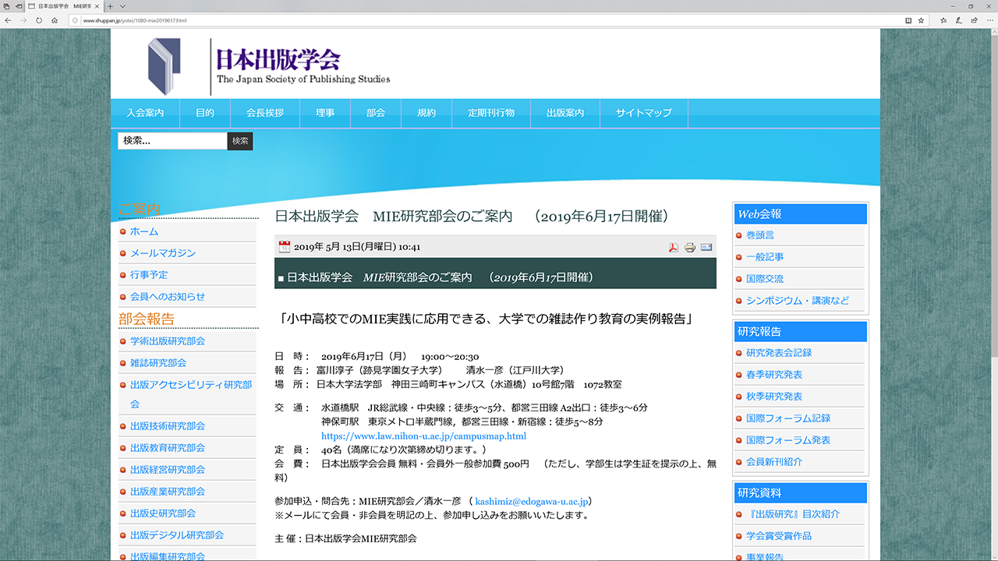998x561 pixels.
Task: Open a new tab with plus icon
Action: tap(111, 5)
